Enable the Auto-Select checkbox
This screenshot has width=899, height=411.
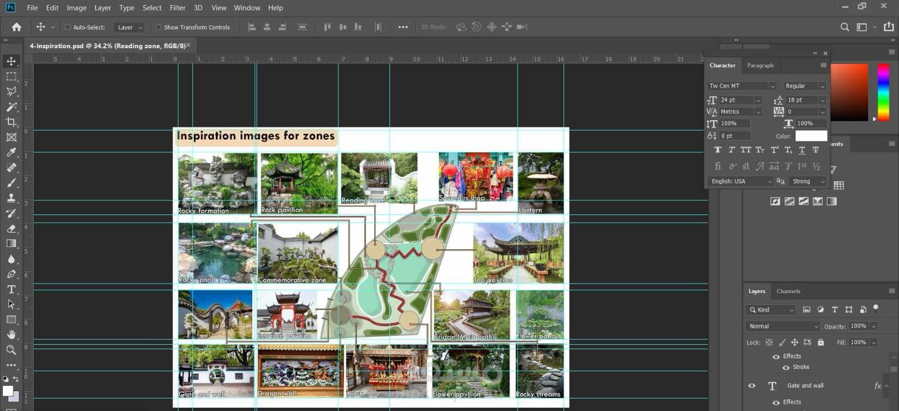(x=67, y=27)
